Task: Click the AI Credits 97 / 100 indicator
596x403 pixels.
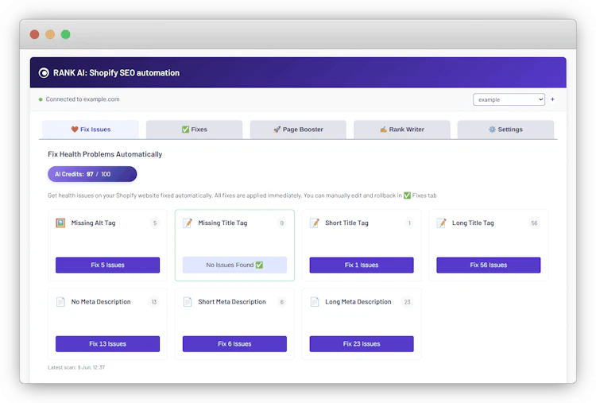Action: click(x=92, y=174)
